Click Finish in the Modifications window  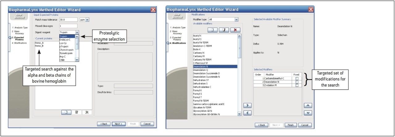click(290, 125)
